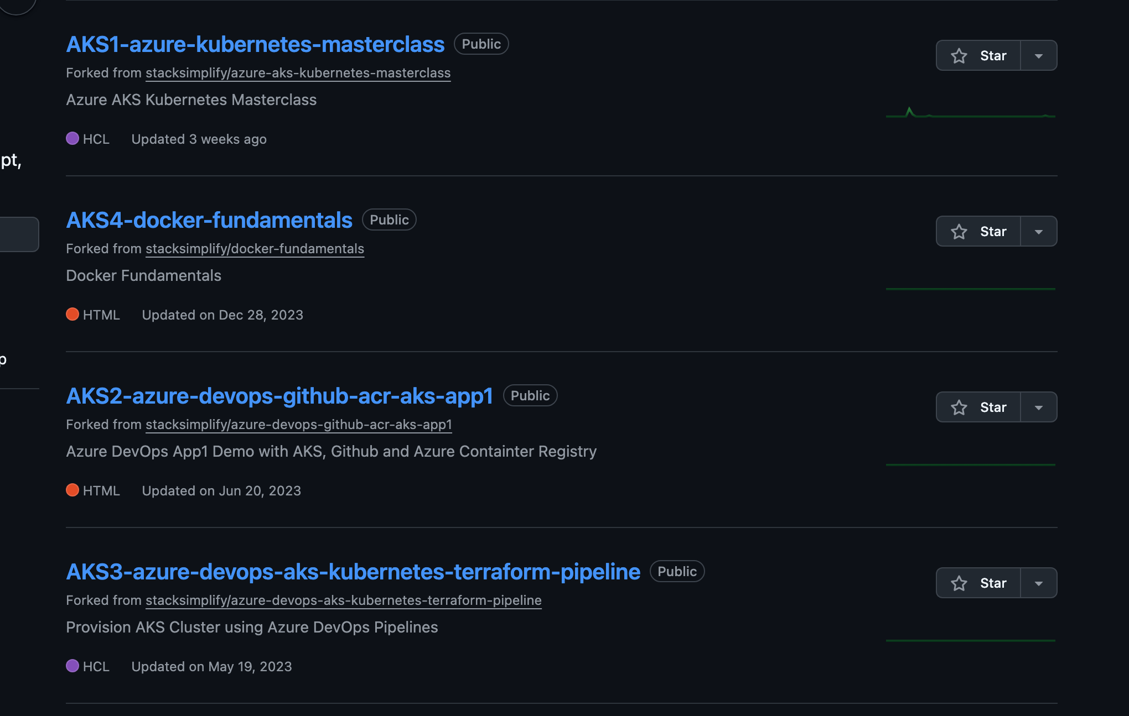The height and width of the screenshot is (716, 1129).
Task: Select the 'Azure AKS Kubernetes Masterclass' description
Action: (191, 100)
